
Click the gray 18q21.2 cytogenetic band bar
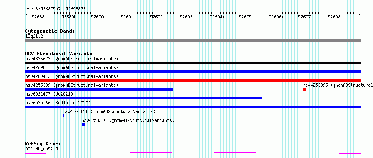[x=193, y=41]
